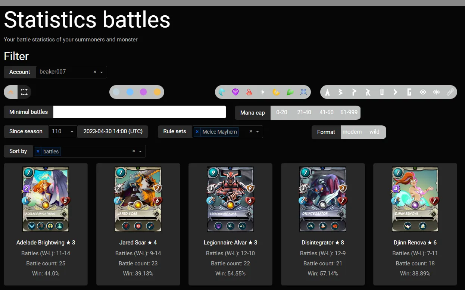Image resolution: width=465 pixels, height=290 pixels.
Task: Filter by Alpha edition rune icon
Action: coord(327,92)
